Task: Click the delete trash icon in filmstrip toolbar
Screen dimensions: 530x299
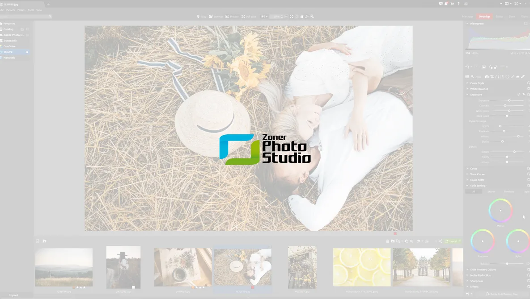Action: click(387, 241)
